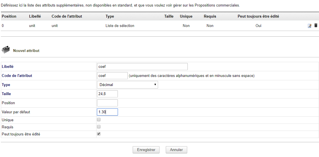Click the empty Position input field
Screen dimensions: 319x157
[107, 103]
